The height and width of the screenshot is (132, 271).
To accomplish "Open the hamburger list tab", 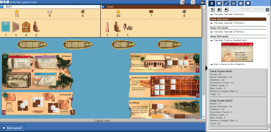I will (234, 3).
